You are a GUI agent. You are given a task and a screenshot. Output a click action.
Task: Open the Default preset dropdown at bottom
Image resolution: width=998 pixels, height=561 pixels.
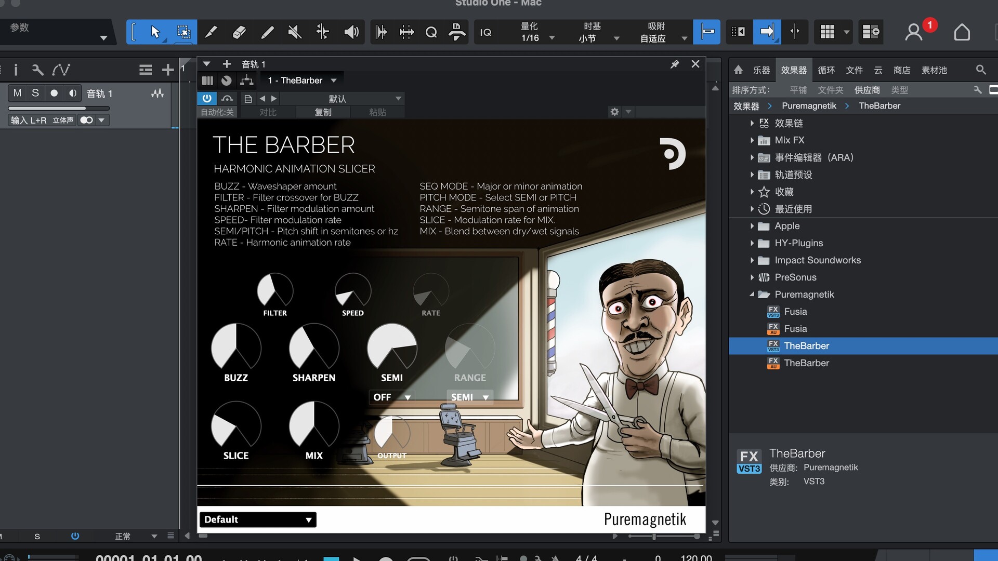pos(258,519)
